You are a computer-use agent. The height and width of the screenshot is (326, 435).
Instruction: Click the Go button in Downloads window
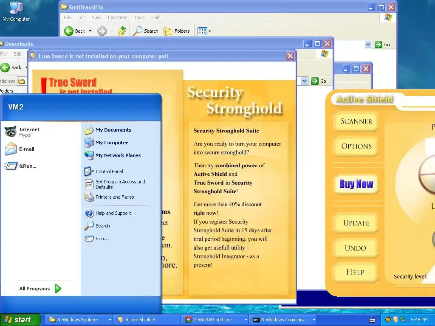tap(319, 81)
